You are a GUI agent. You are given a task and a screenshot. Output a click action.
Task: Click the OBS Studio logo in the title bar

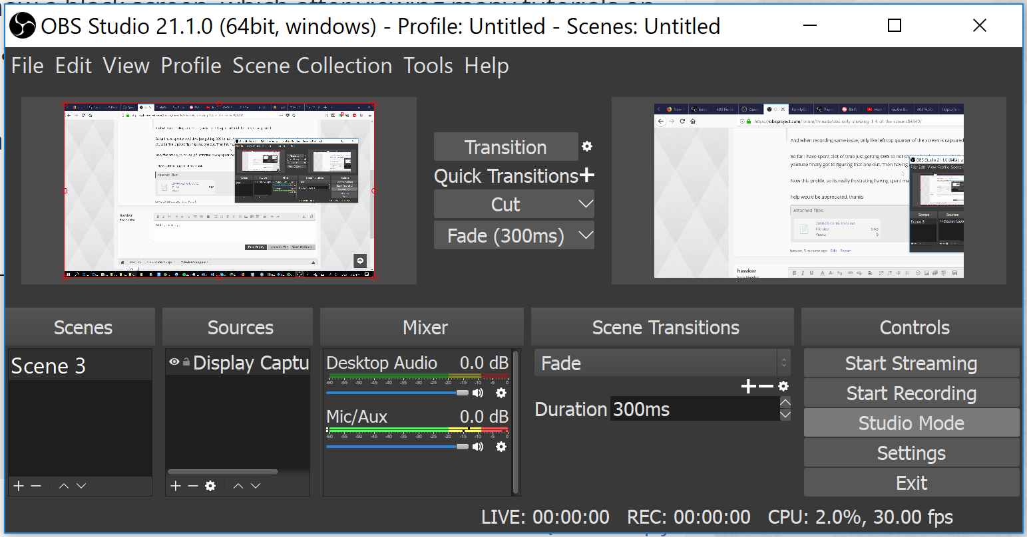click(23, 26)
